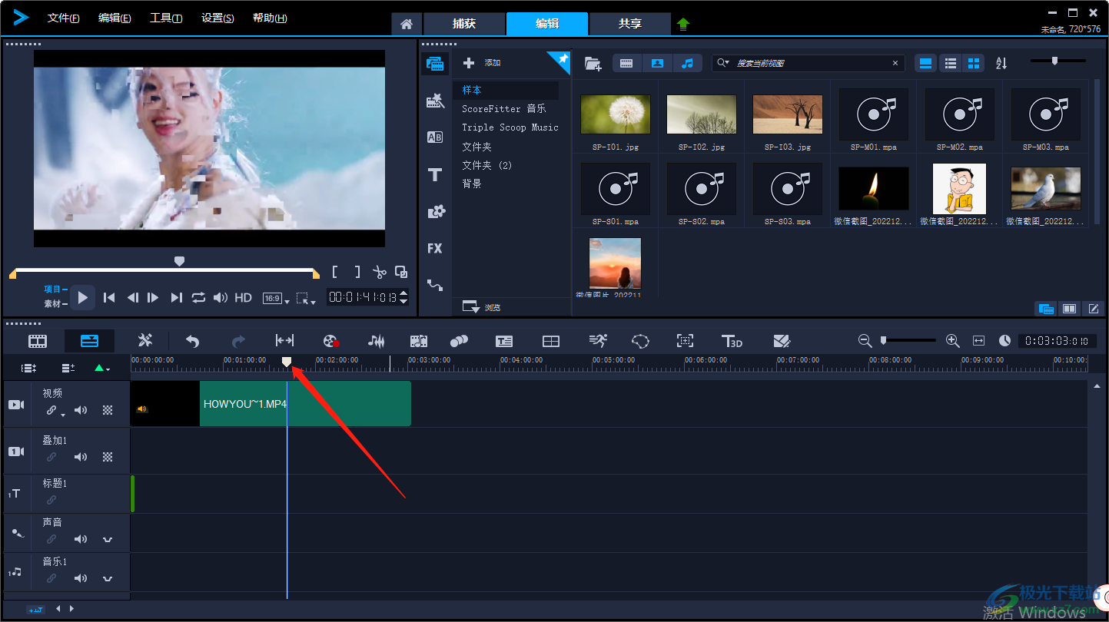
Task: Show videos filter in library
Action: click(x=626, y=63)
